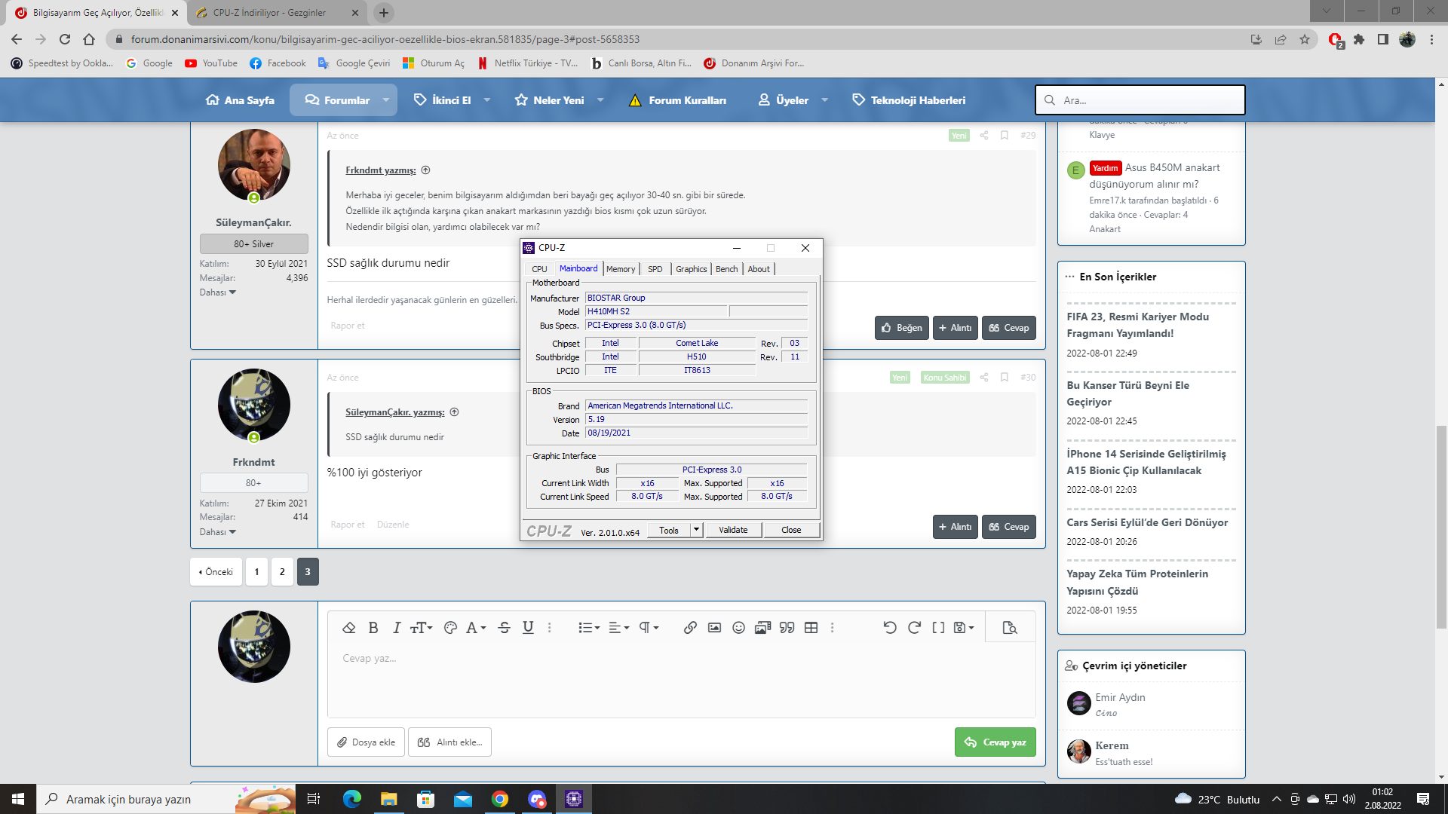Click the undo icon in editor
The image size is (1448, 814).
890,628
